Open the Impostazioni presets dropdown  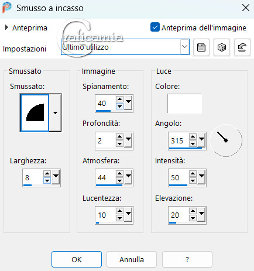pyautogui.click(x=184, y=47)
